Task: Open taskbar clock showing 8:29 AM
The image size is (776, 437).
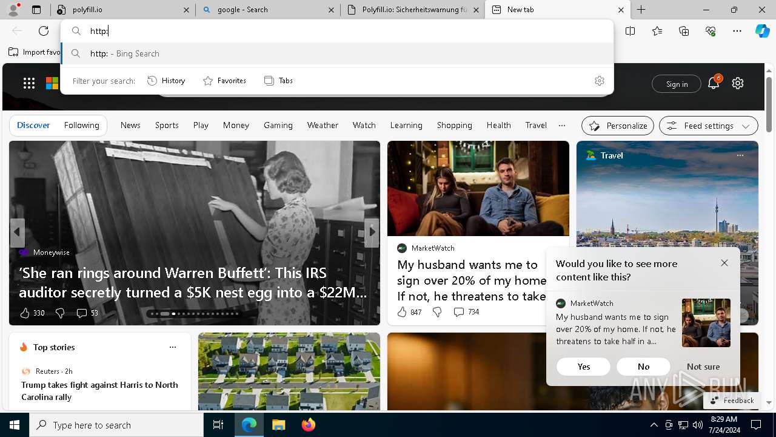Action: (724, 425)
